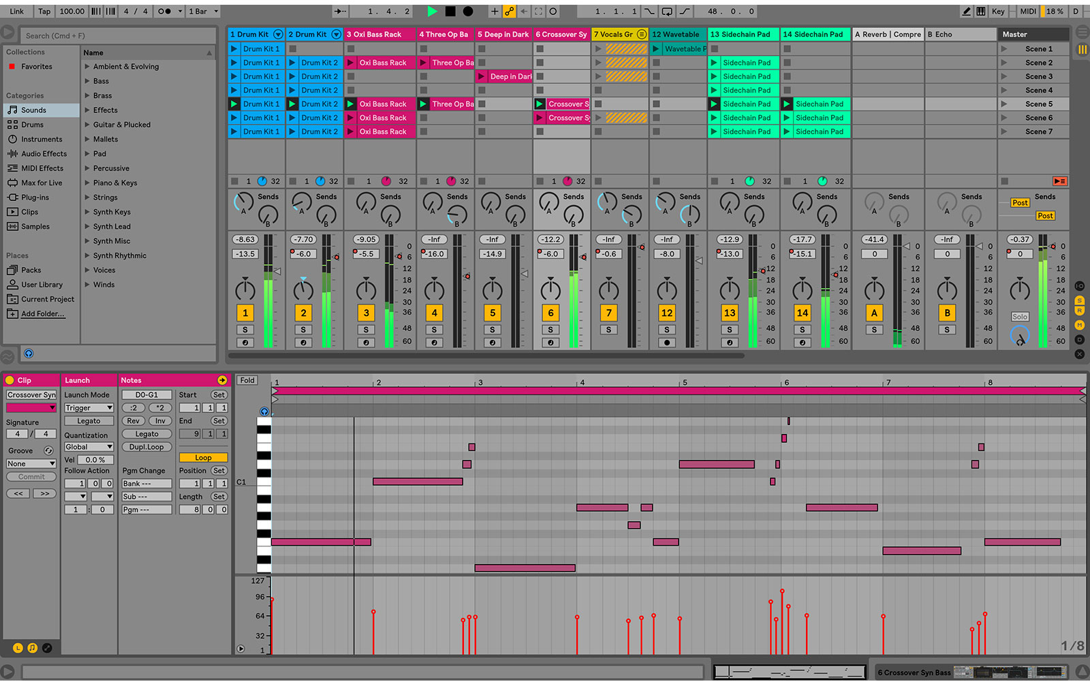Arm track 12 for recording
This screenshot has height=686, width=1090.
click(x=667, y=343)
